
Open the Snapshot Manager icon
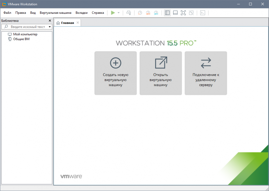pos(156,13)
